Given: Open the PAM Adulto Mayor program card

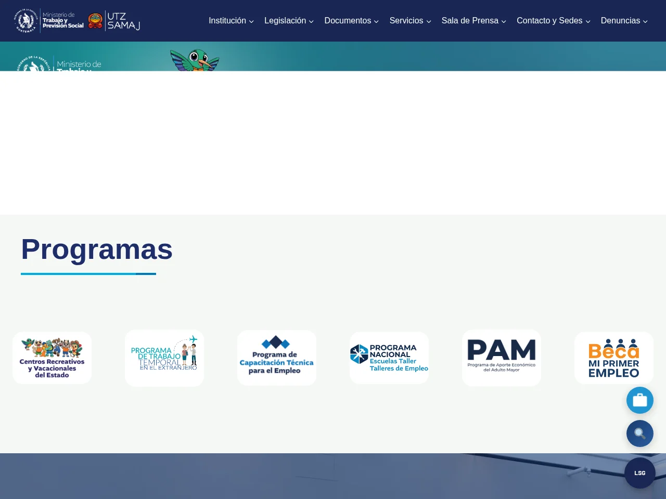Looking at the screenshot, I should tap(502, 358).
